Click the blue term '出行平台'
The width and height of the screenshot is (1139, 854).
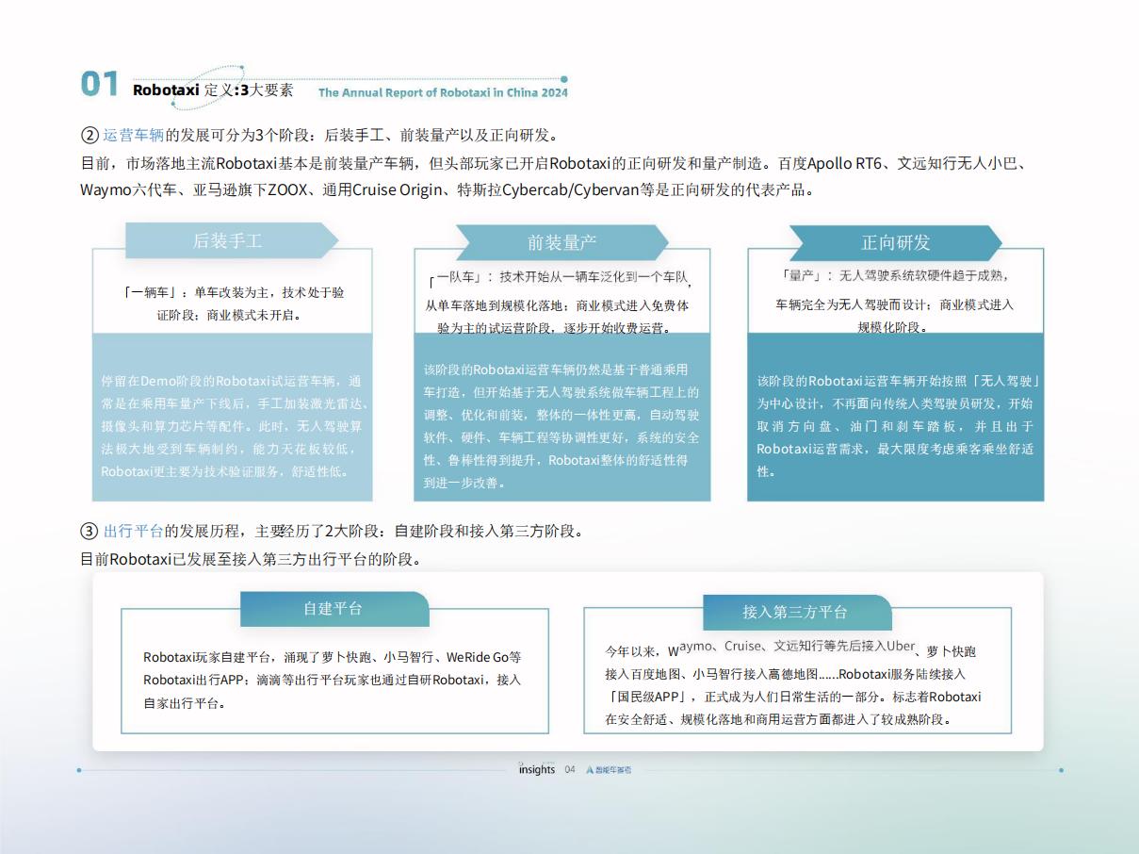tap(133, 531)
